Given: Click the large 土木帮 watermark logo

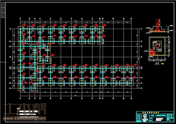Looking at the screenshot, I should [24, 109].
